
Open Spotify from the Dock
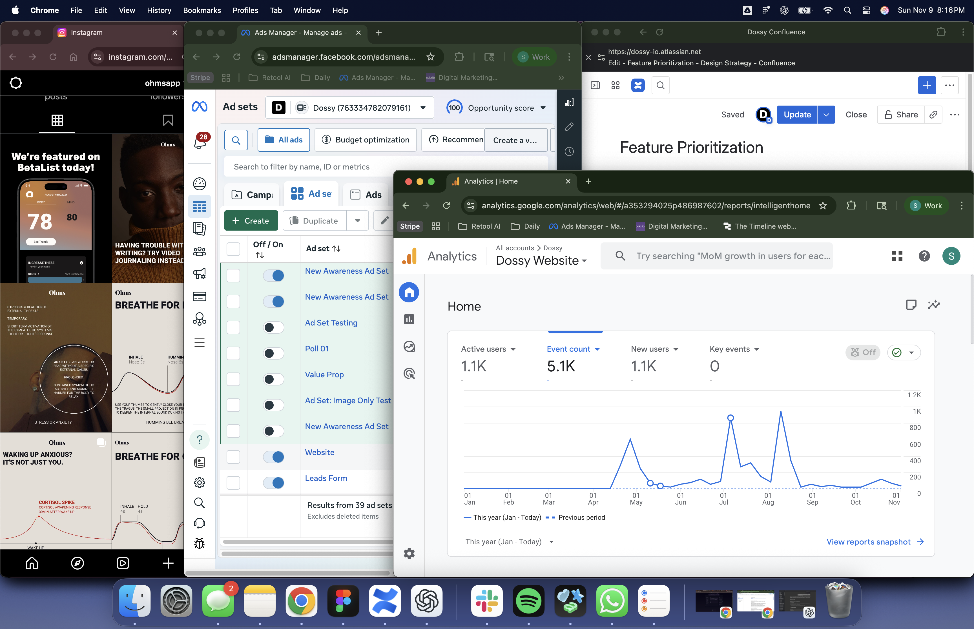pyautogui.click(x=528, y=601)
